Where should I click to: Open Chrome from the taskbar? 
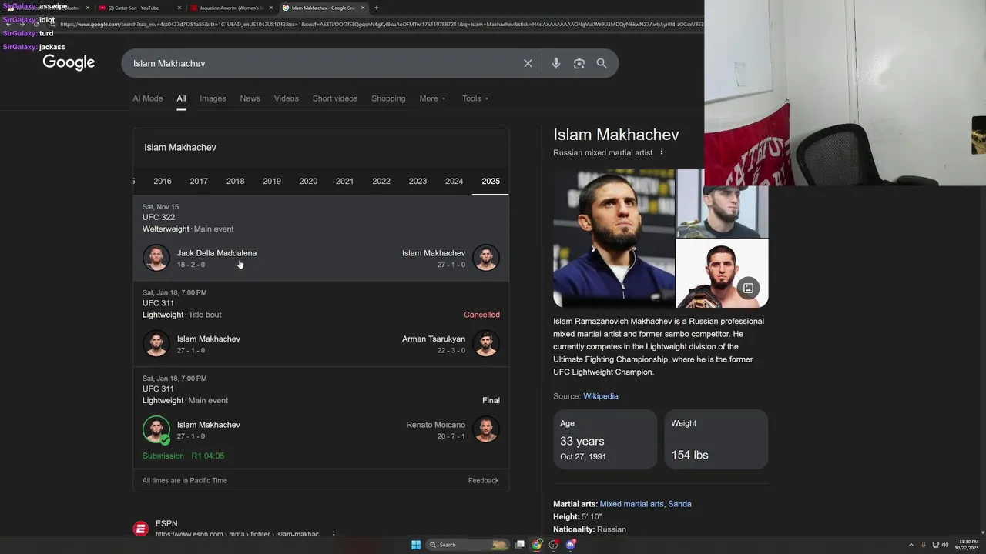click(537, 545)
